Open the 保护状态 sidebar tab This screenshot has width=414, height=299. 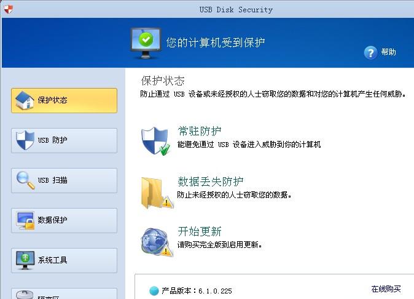tap(64, 100)
